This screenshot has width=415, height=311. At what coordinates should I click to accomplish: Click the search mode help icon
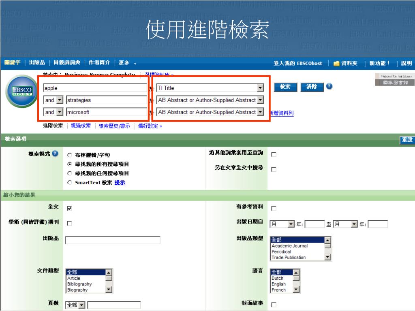click(55, 154)
